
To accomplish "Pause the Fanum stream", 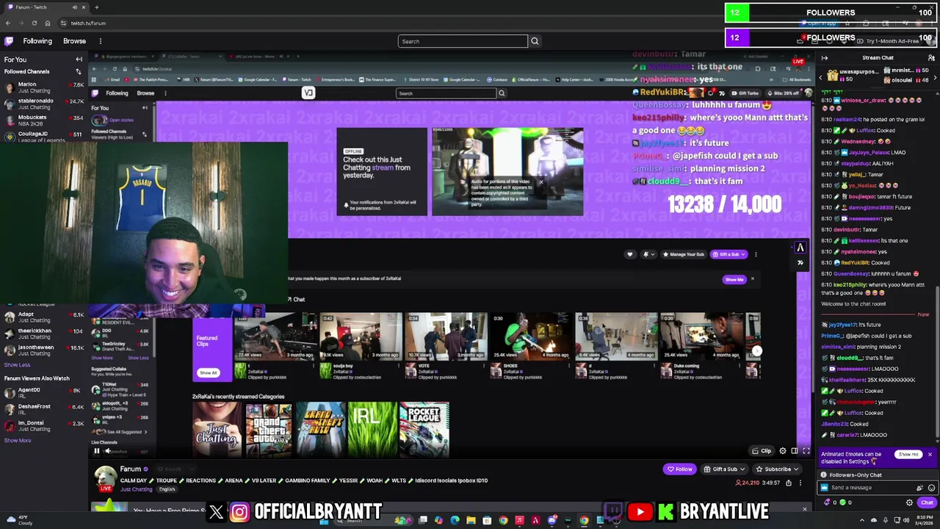I will (96, 451).
